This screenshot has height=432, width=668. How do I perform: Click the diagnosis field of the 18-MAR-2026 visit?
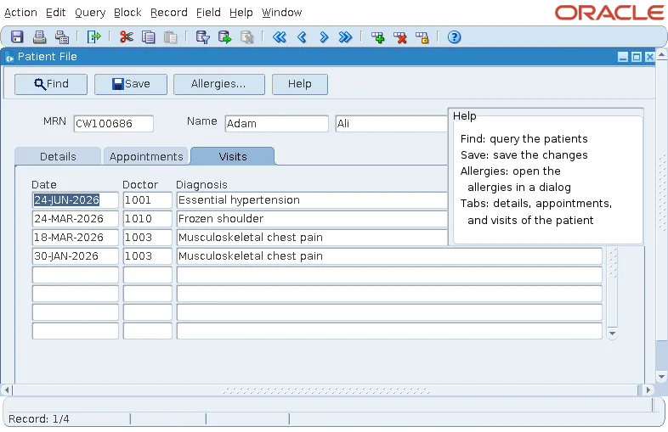pyautogui.click(x=312, y=238)
